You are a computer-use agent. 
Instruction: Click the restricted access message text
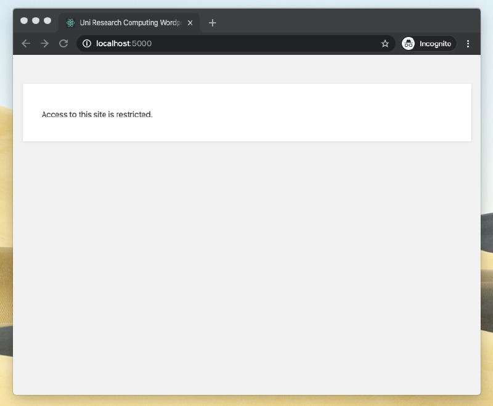click(97, 114)
